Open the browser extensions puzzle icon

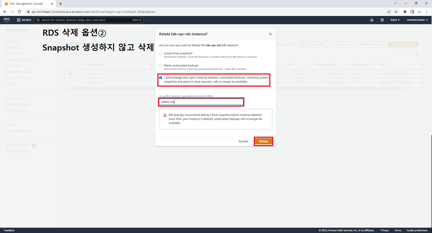(405, 11)
